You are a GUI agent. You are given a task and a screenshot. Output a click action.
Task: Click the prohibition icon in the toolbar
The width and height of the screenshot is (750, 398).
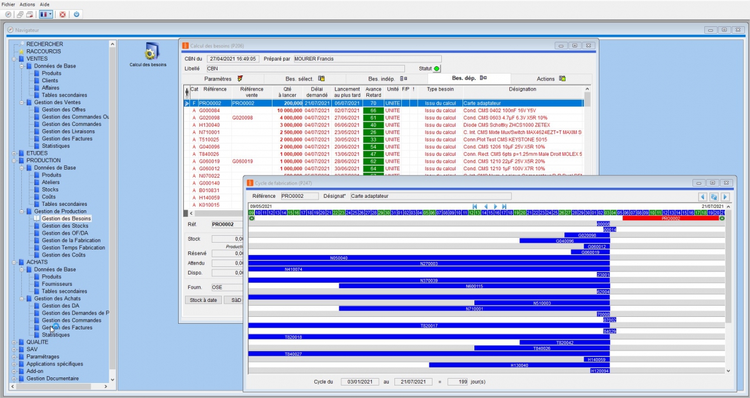(x=9, y=14)
